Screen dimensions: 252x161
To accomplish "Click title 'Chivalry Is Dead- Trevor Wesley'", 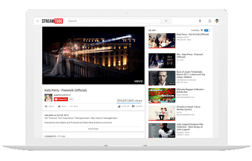I will (x=188, y=108).
